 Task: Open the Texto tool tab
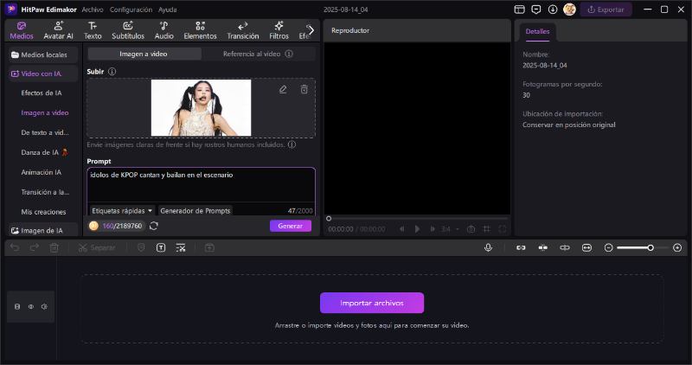point(93,30)
